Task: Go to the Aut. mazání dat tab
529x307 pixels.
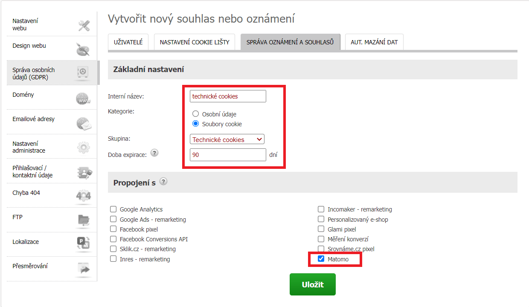Action: coord(374,42)
